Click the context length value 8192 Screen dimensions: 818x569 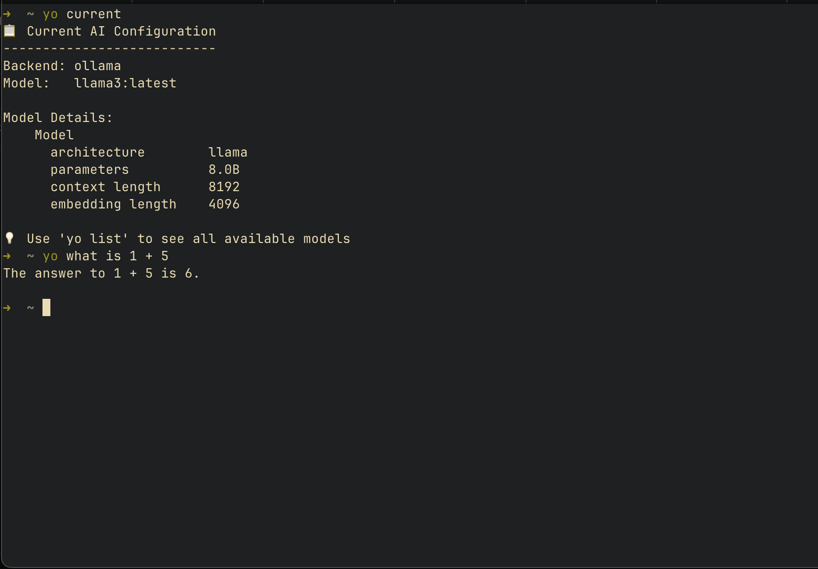tap(224, 187)
